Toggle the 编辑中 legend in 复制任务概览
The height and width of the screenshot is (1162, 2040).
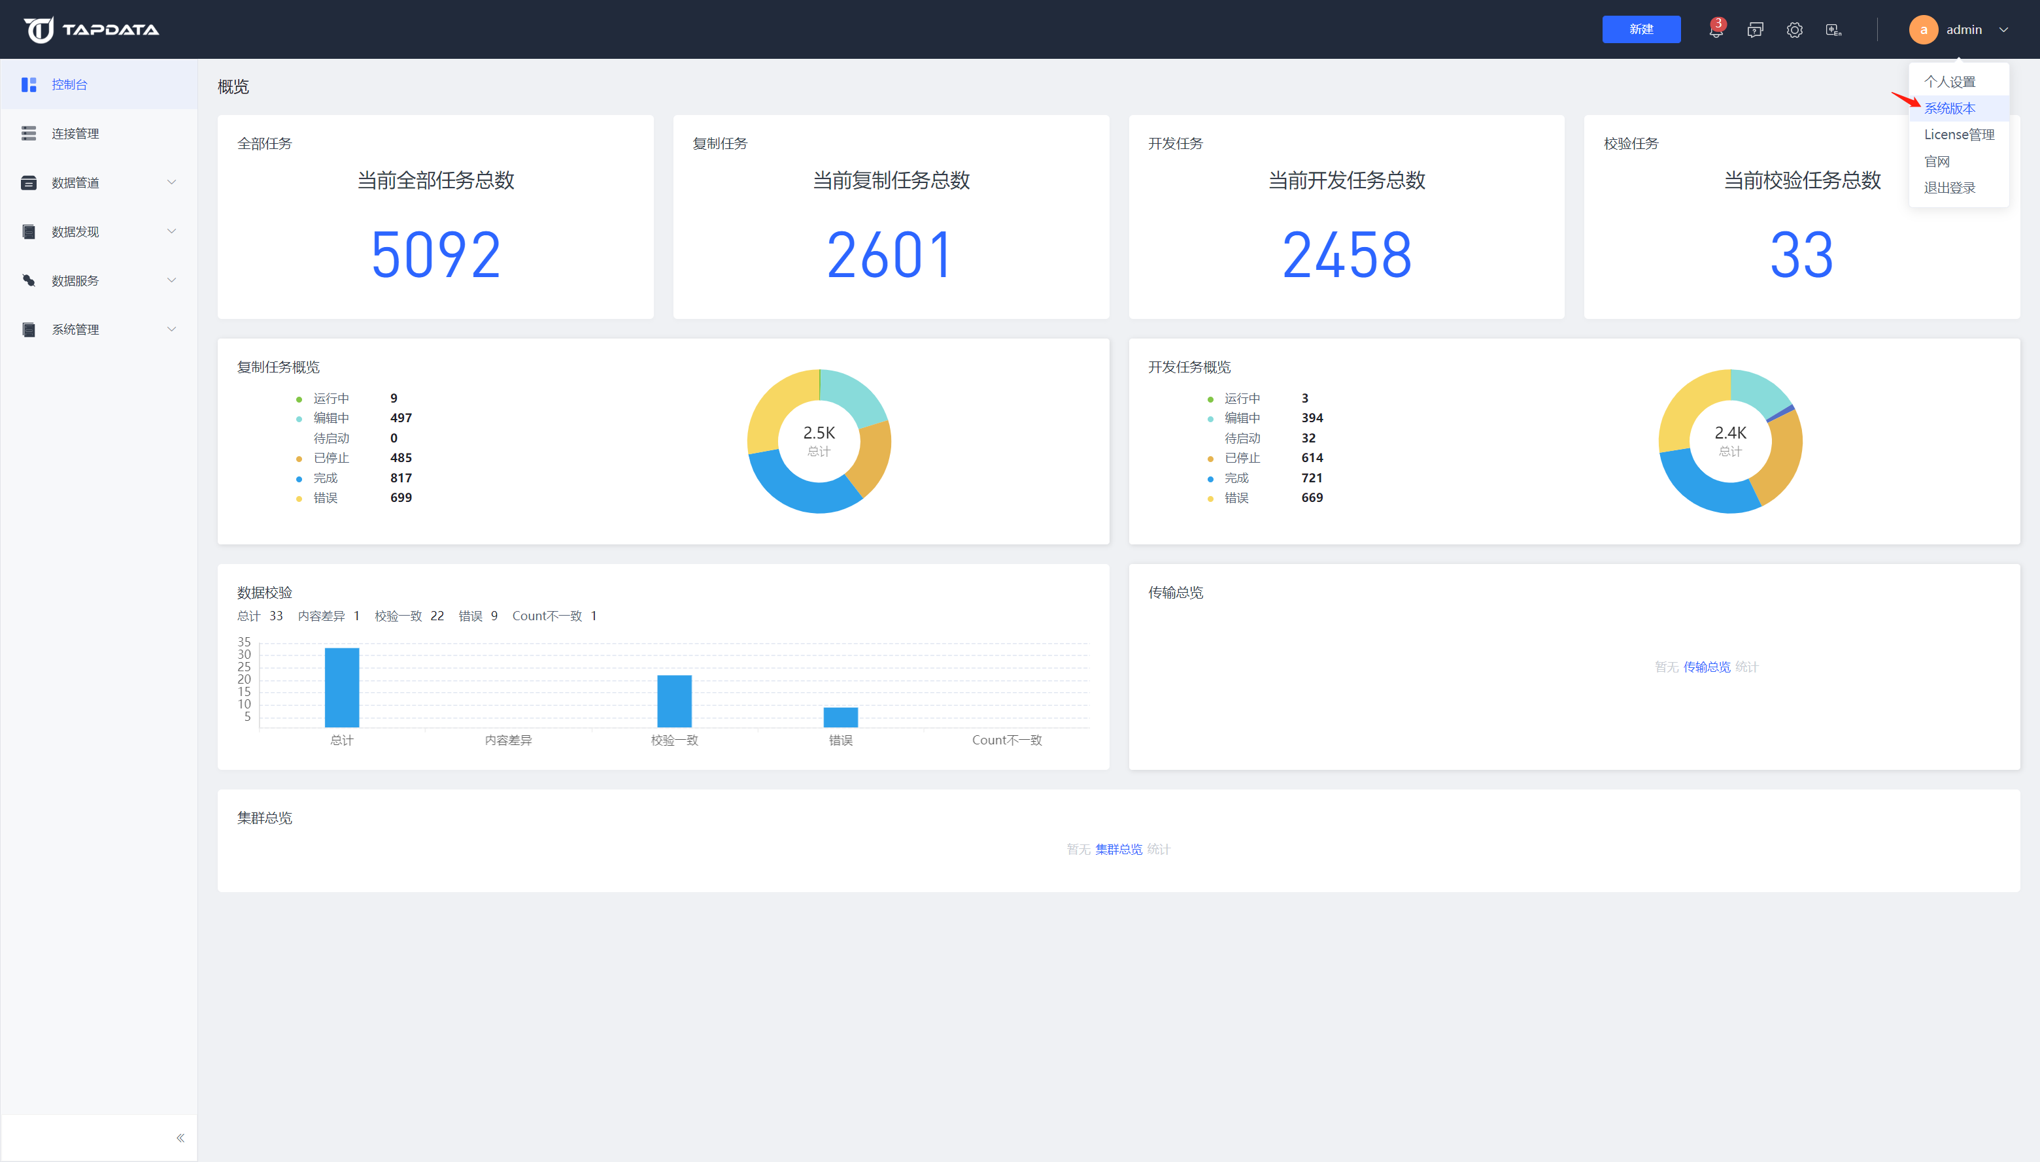(331, 418)
